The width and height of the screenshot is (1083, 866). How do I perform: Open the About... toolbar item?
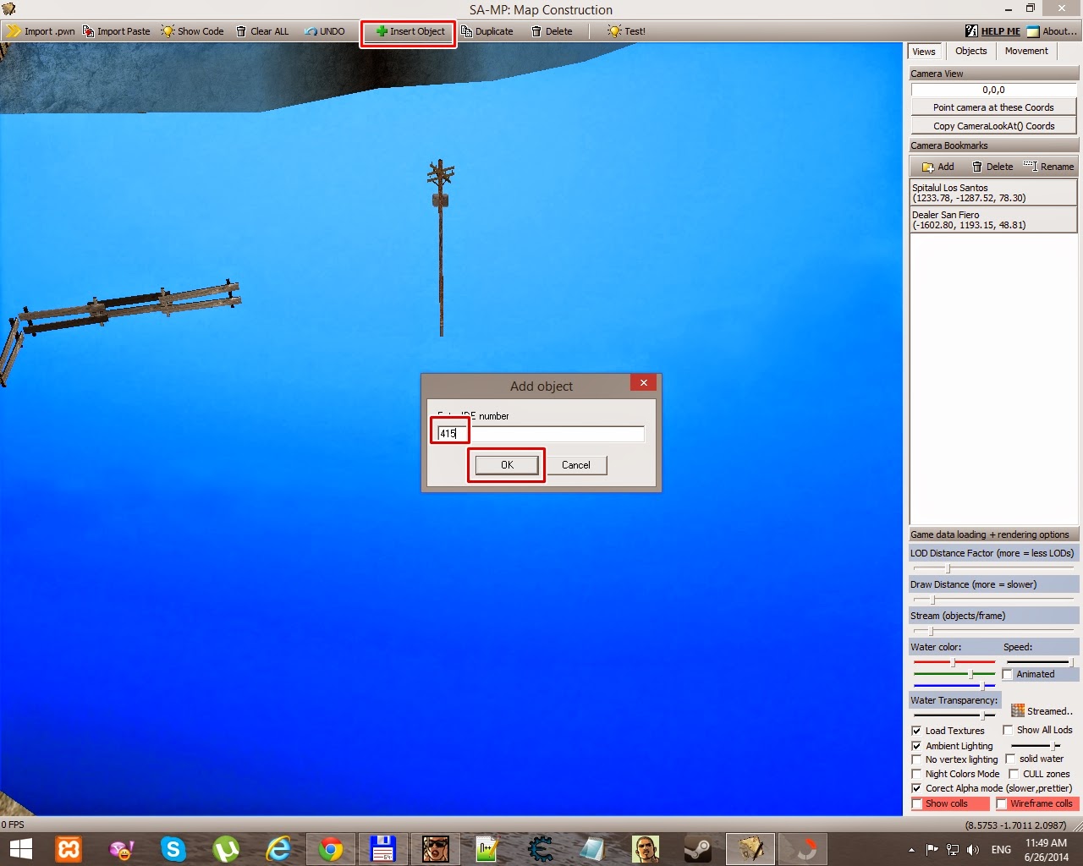[x=1053, y=31]
